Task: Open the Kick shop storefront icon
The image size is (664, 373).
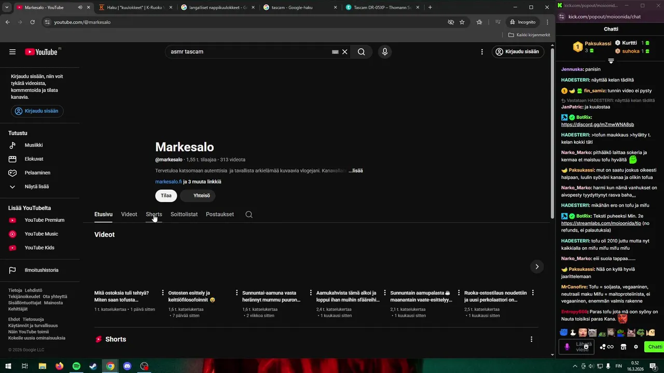Action: 624,347
